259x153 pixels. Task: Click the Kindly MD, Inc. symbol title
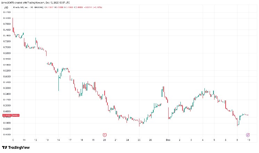28,7
